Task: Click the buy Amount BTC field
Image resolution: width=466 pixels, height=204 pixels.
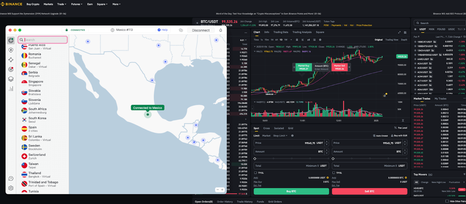Action: 291,151
